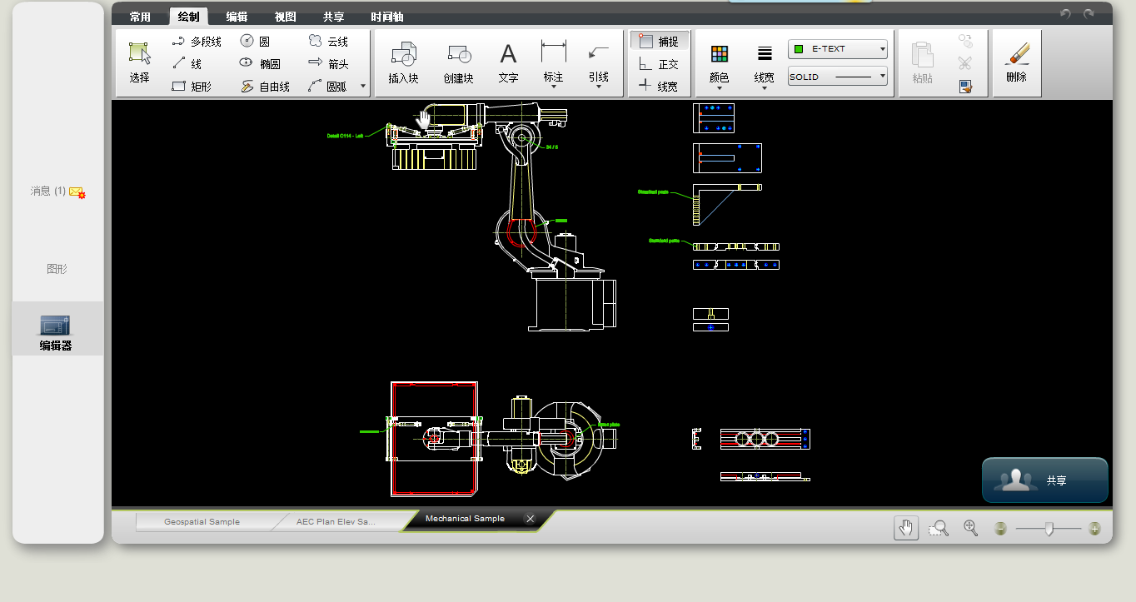The width and height of the screenshot is (1136, 602).
Task: Choose the 多段线 polyline tool
Action: pos(196,41)
